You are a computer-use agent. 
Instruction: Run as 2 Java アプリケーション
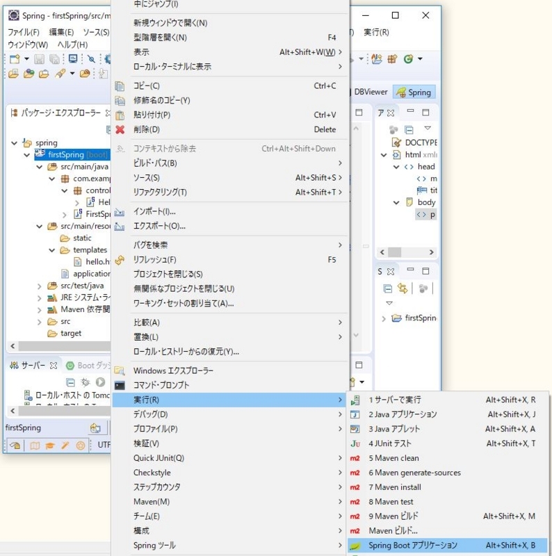coord(447,414)
